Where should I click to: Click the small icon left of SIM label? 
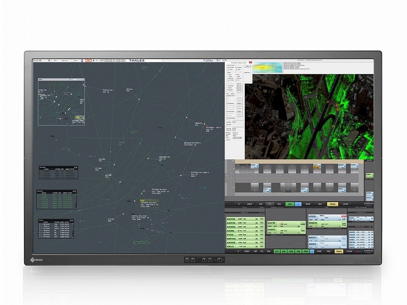pos(94,60)
